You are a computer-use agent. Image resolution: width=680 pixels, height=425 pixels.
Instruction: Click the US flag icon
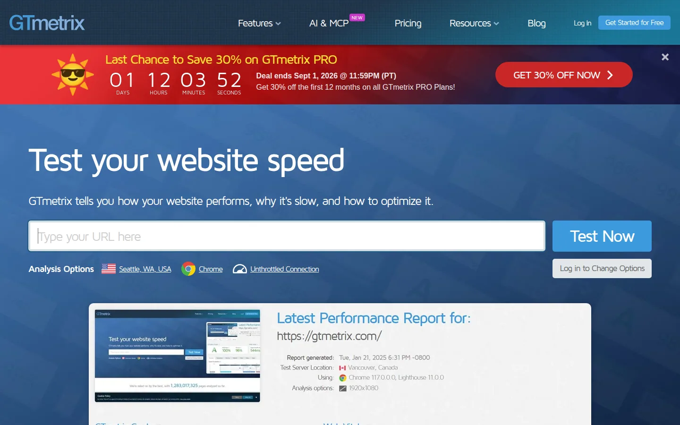(109, 269)
